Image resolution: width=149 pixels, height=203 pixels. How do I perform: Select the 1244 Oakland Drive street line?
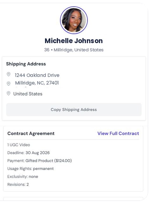tap(37, 75)
